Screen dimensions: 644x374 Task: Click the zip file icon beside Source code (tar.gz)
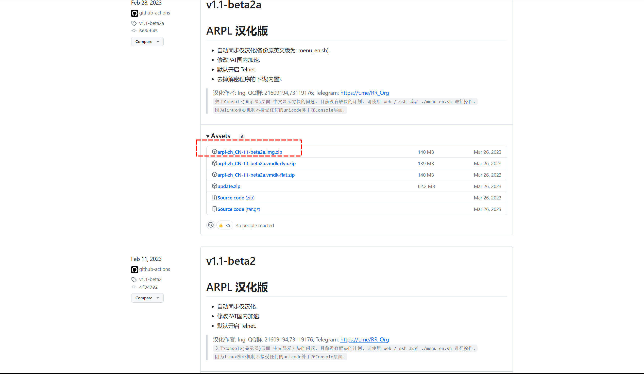214,209
